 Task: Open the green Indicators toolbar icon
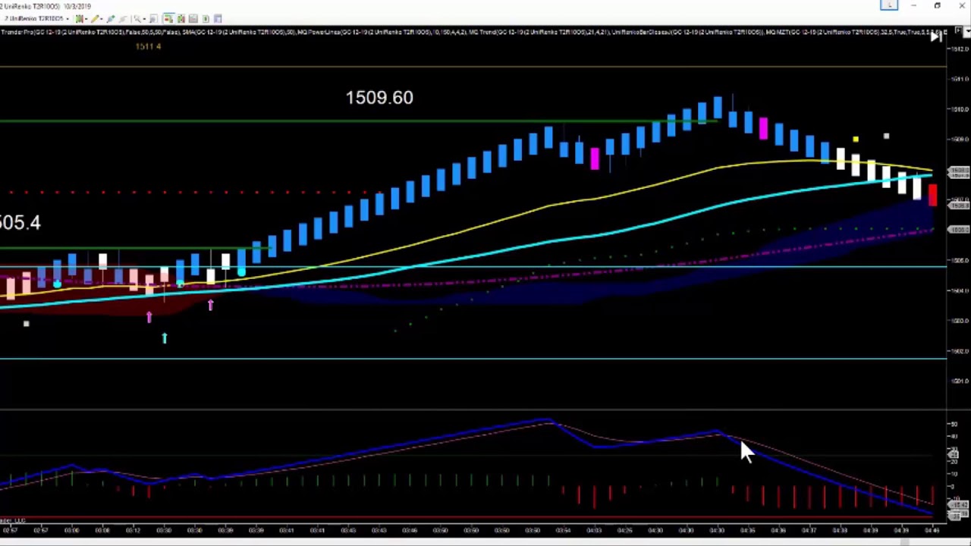(181, 19)
